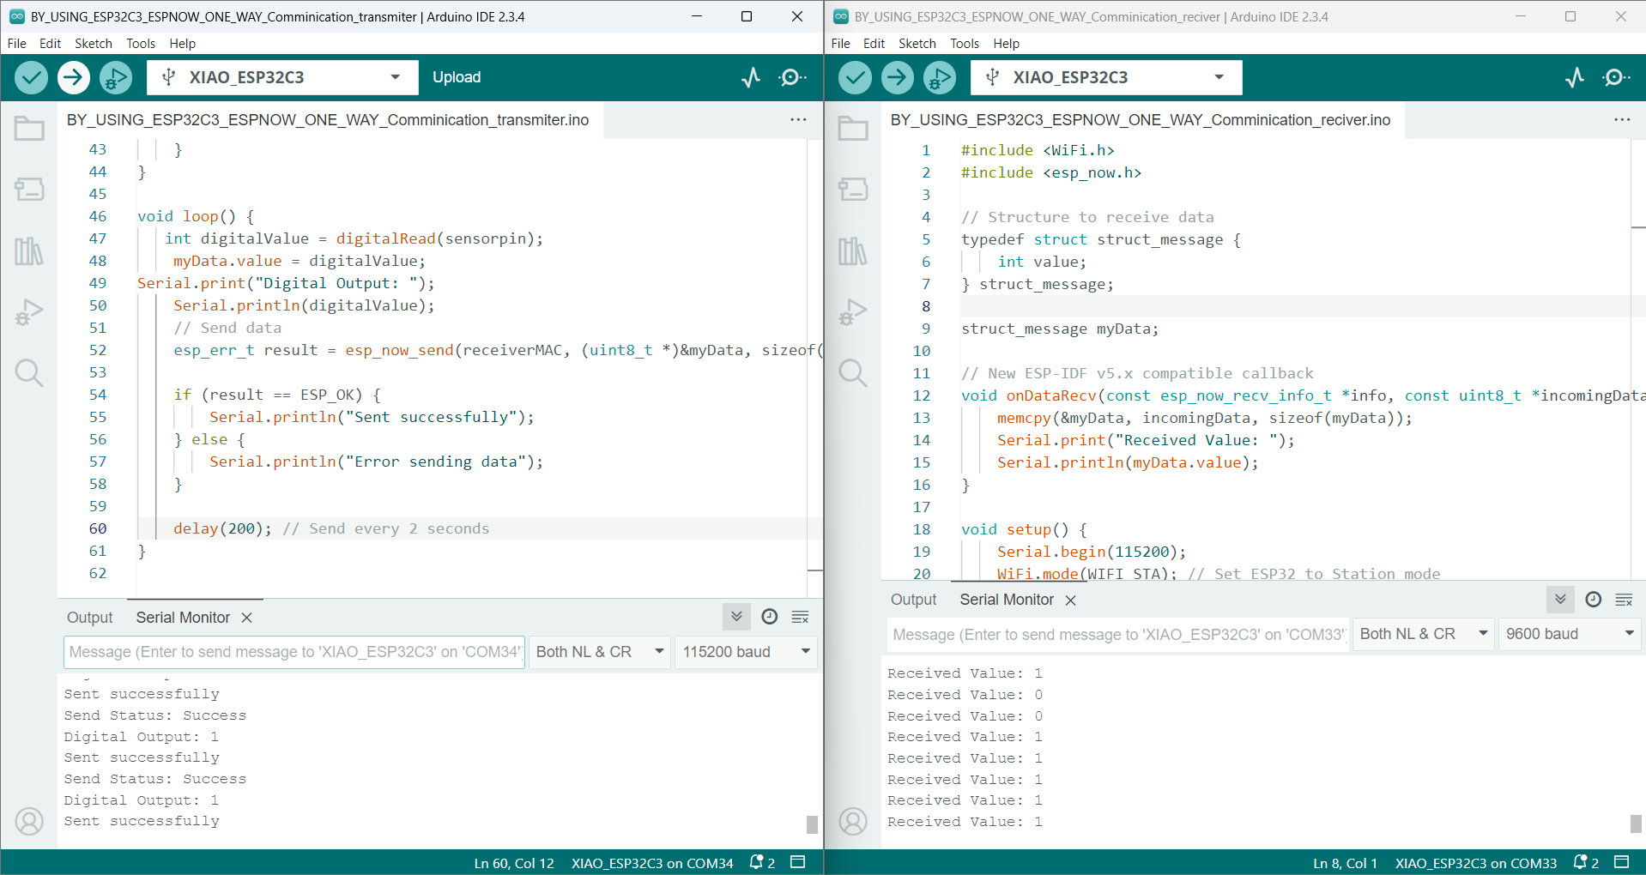Screen dimensions: 1646x875
Task: Open account profile in receiver sidebar
Action: 853,822
